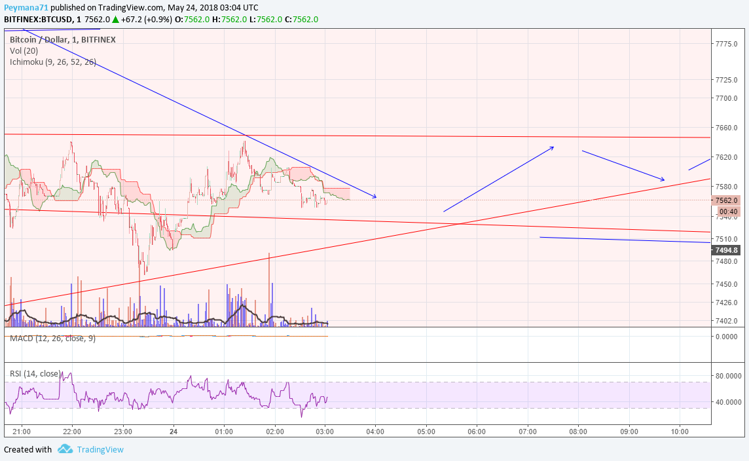Click the 01:00 time axis label
The image size is (749, 461).
(224, 432)
